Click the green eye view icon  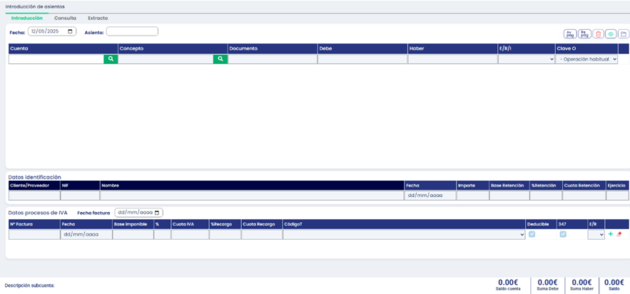click(x=611, y=34)
